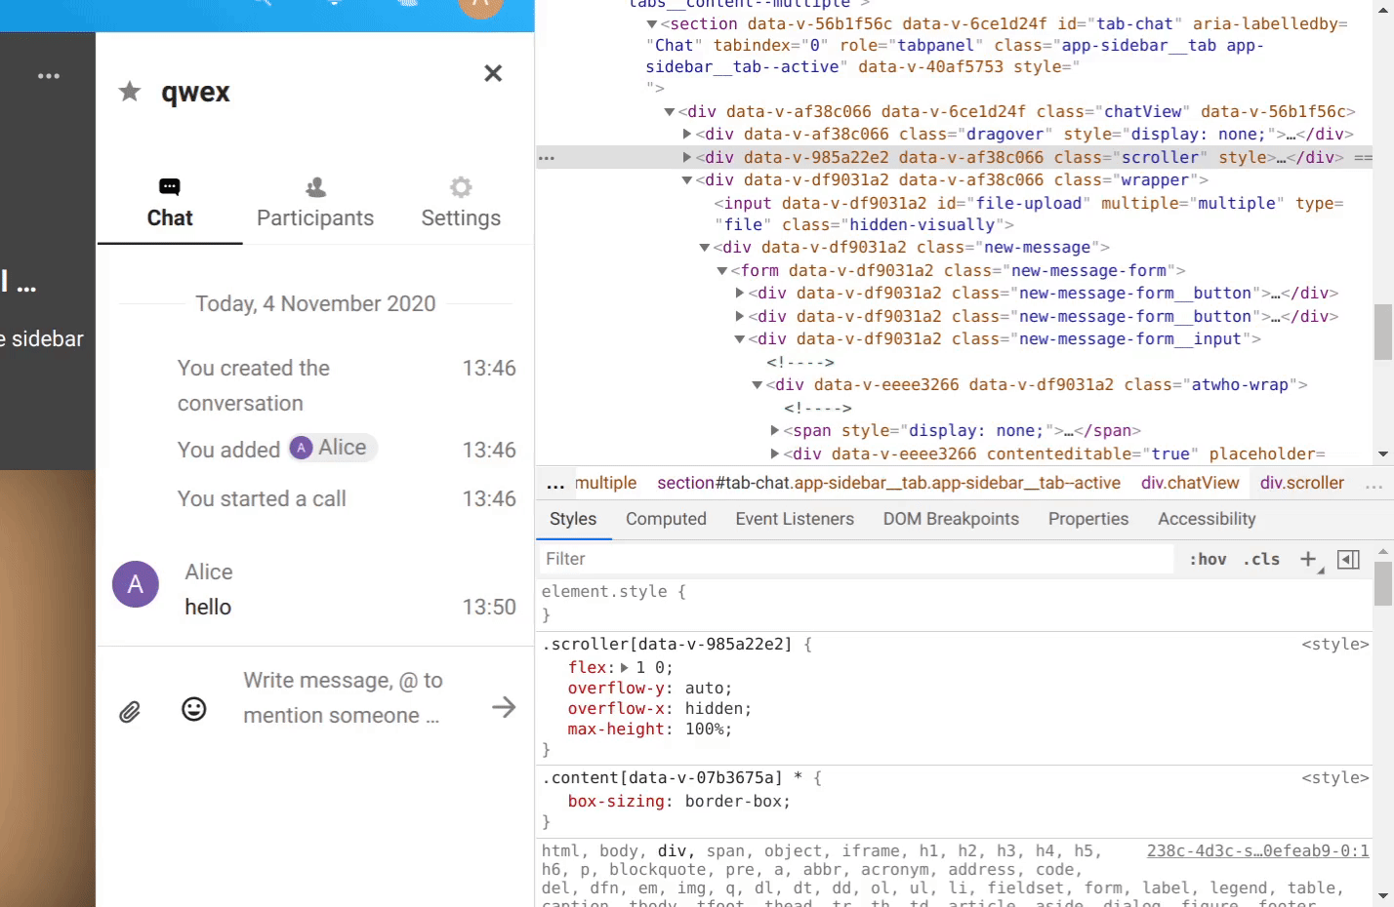Open the emoji picker smiley icon
The height and width of the screenshot is (907, 1394).
[194, 709]
